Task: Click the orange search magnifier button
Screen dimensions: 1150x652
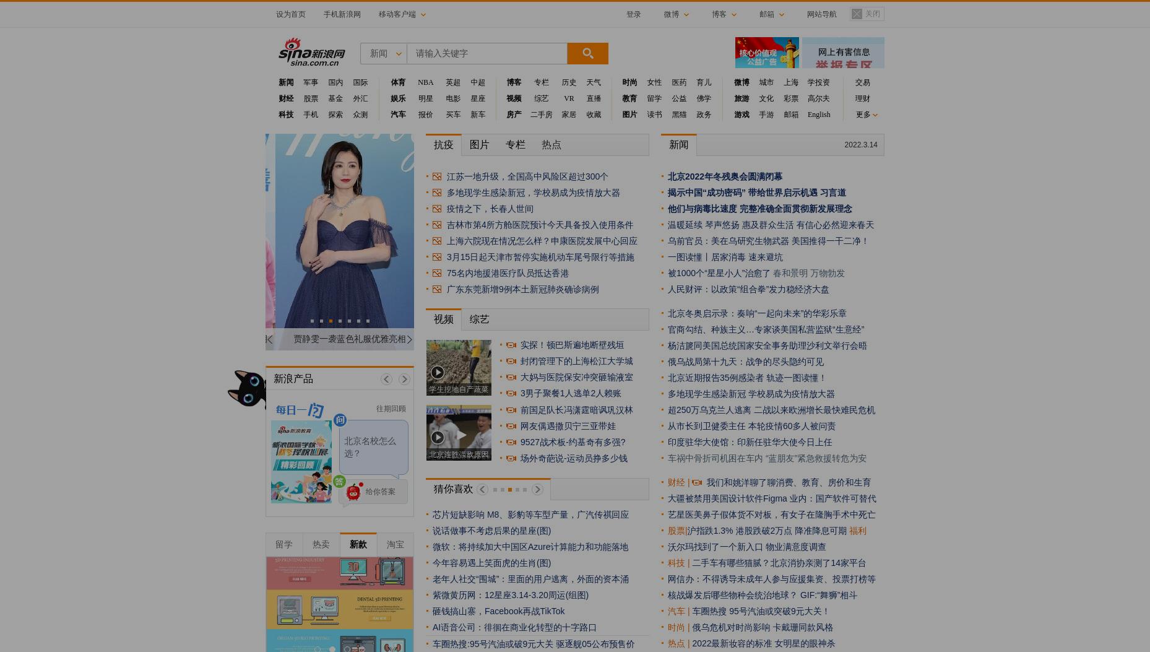Action: click(x=587, y=53)
